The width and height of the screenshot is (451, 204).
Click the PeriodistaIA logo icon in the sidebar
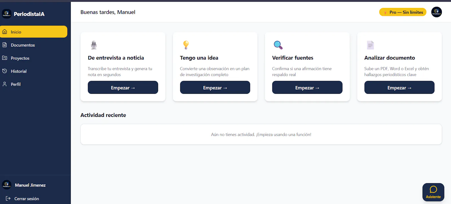pyautogui.click(x=6, y=14)
